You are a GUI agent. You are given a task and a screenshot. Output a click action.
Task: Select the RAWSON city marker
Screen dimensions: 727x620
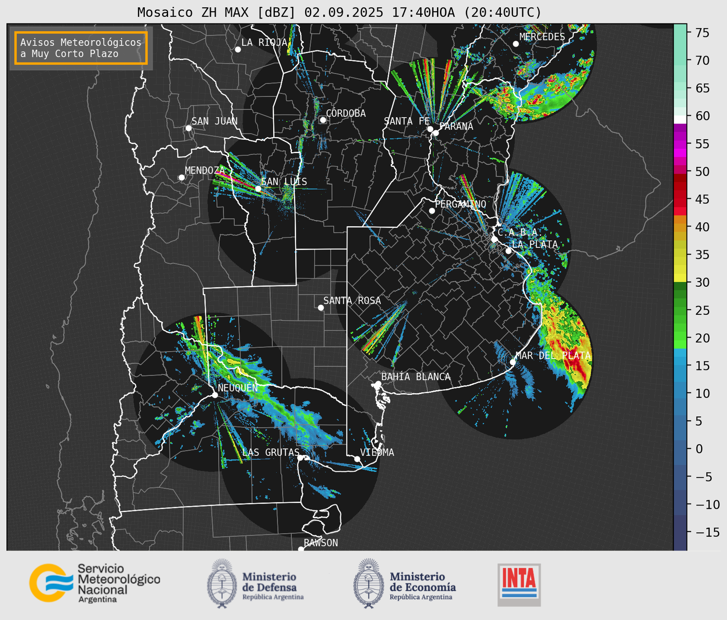point(301,549)
